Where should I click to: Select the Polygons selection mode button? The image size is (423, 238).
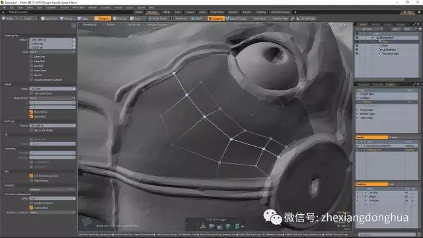(x=102, y=19)
